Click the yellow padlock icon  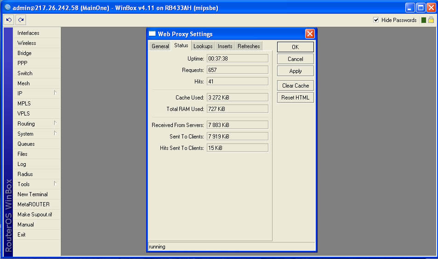click(x=431, y=20)
